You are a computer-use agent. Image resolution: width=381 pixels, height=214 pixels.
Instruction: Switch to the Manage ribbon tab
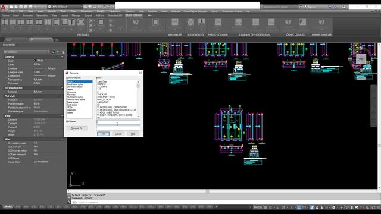click(76, 15)
